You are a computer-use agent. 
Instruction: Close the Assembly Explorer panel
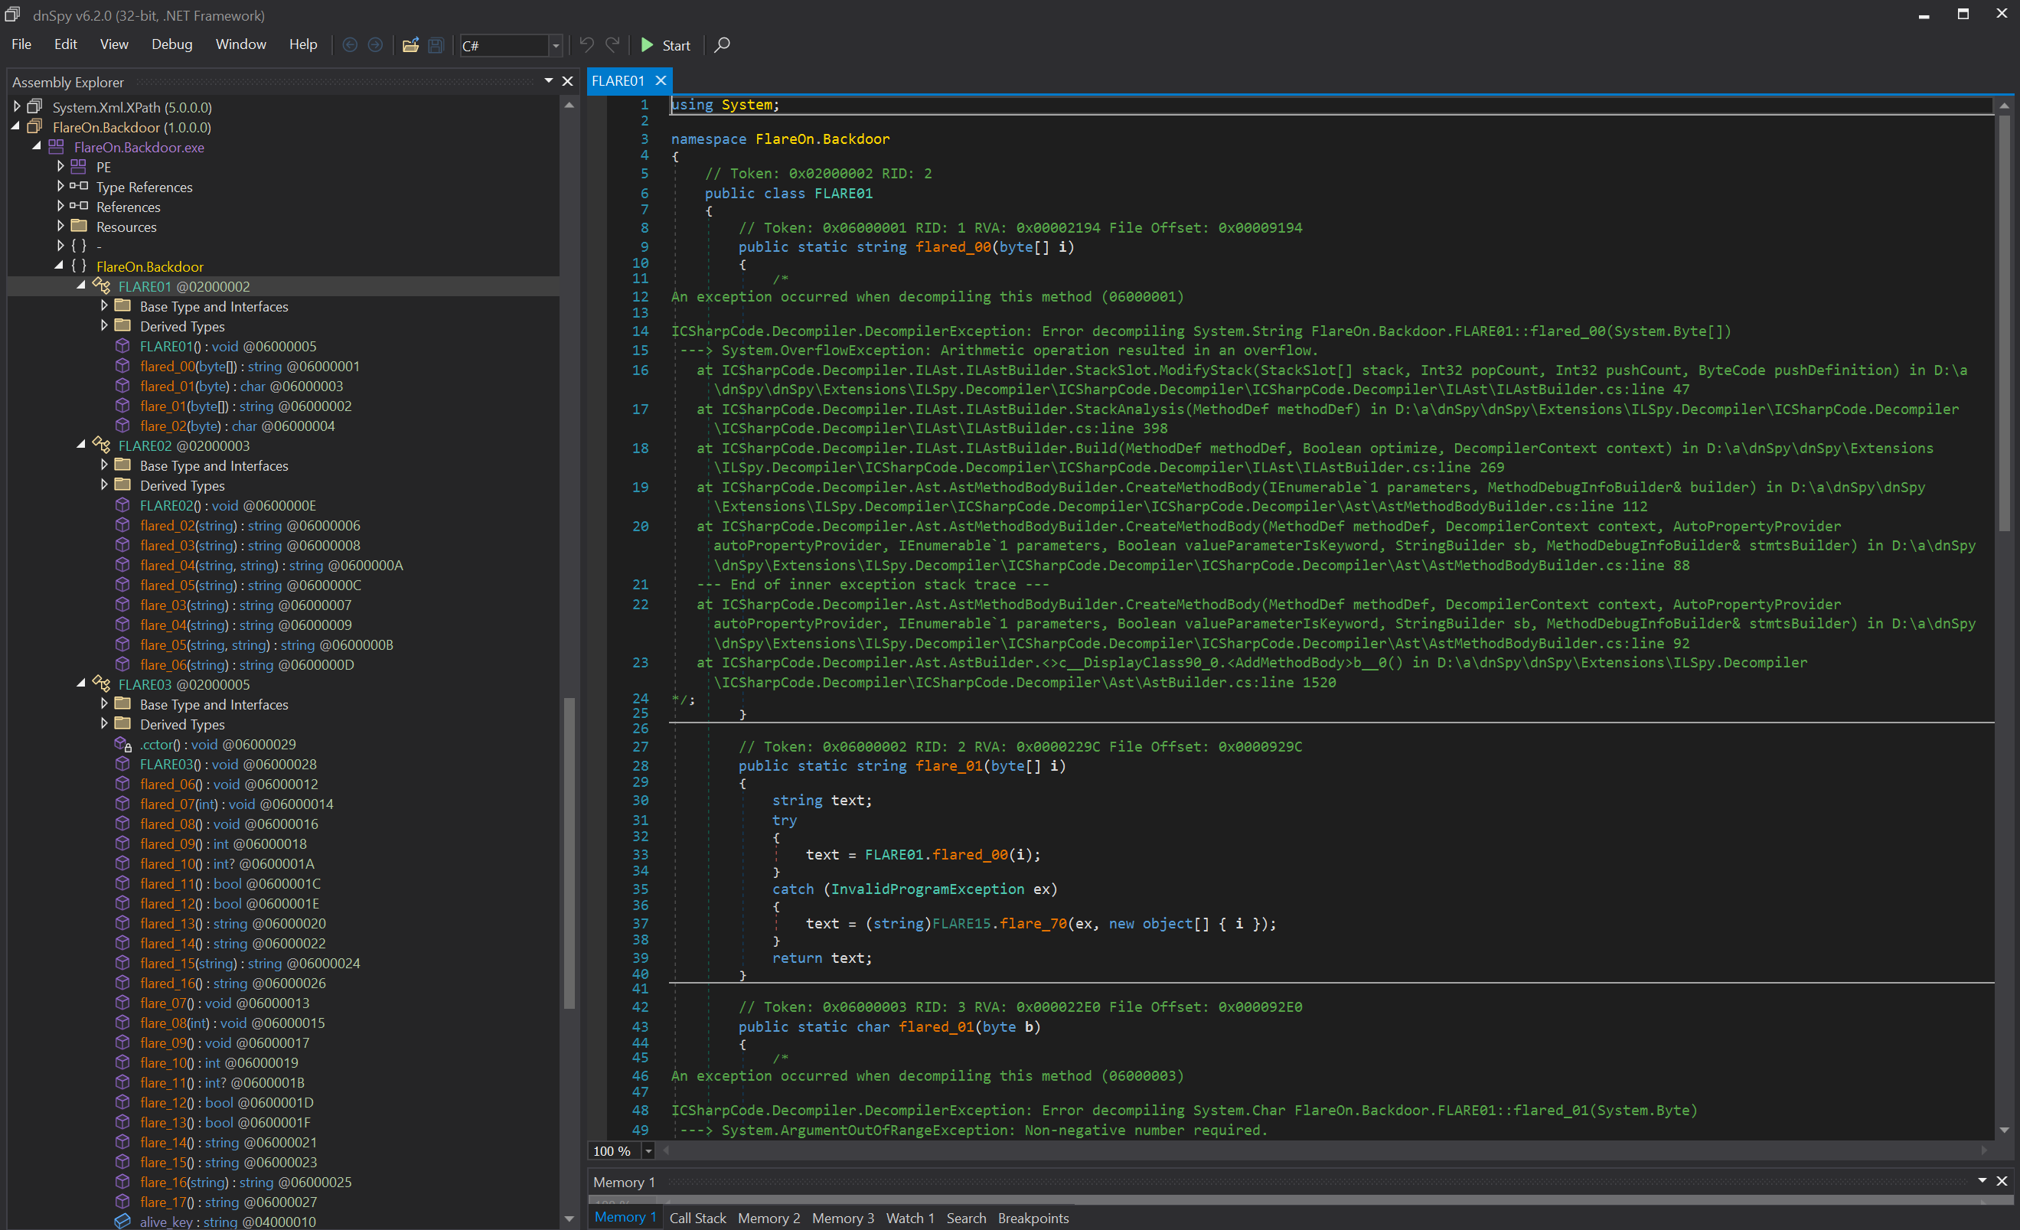pyautogui.click(x=567, y=81)
